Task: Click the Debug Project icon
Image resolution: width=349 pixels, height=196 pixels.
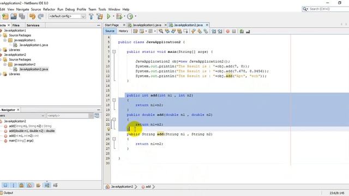Action: [x=119, y=16]
